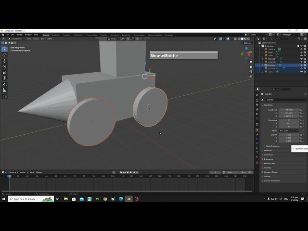
Task: Select the Transform tool
Action: click(x=4, y=78)
